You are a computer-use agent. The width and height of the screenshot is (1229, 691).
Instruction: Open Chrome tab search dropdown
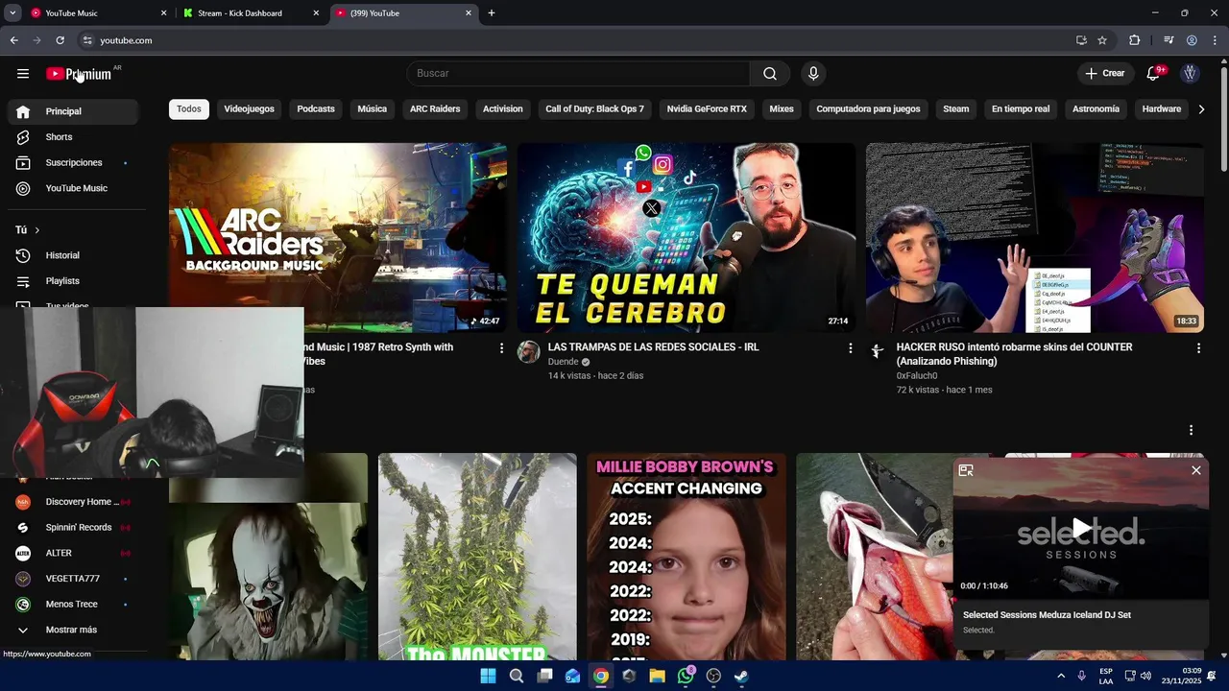12,13
